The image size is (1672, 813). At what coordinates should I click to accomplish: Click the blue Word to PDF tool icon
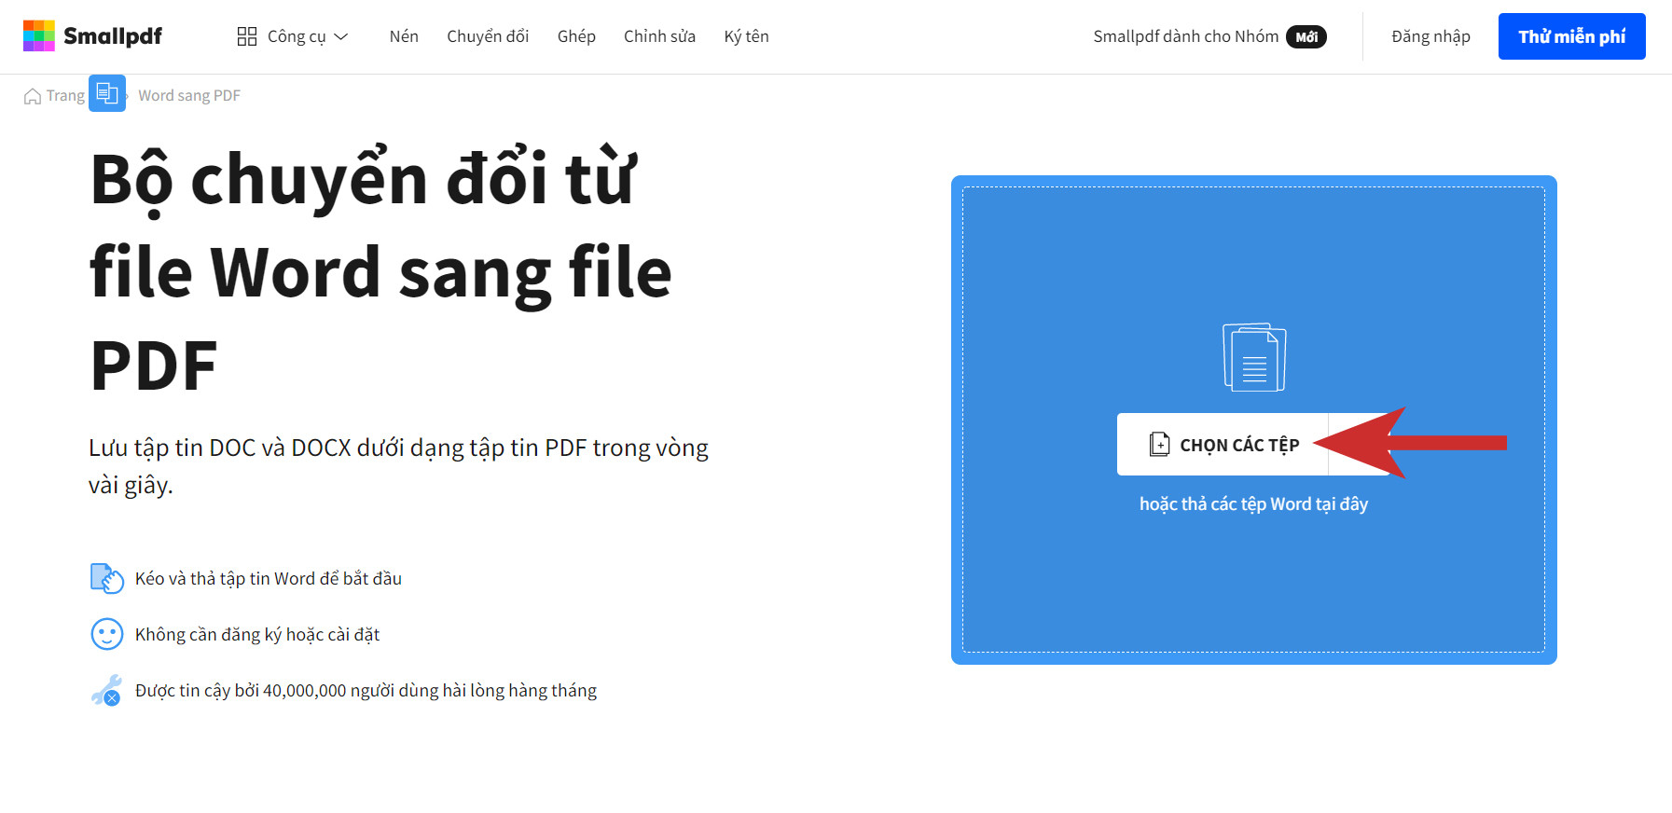pyautogui.click(x=107, y=93)
